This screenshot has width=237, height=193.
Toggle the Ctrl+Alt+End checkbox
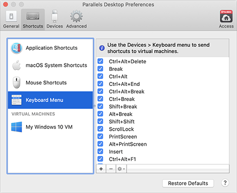[100, 84]
